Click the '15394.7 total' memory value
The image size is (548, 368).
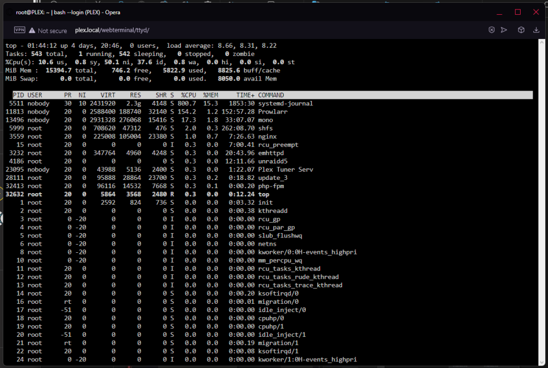[x=70, y=70]
